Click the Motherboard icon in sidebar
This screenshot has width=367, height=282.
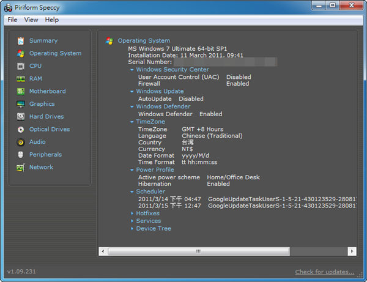[x=21, y=92]
